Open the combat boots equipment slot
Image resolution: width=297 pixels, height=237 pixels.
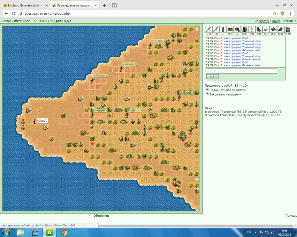pyautogui.click(x=259, y=30)
